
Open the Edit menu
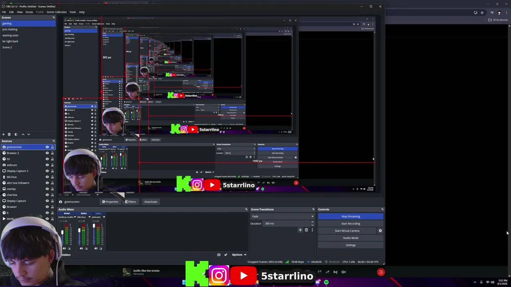[11, 12]
